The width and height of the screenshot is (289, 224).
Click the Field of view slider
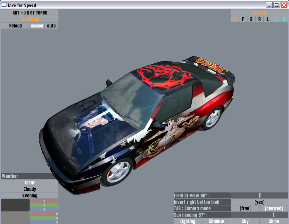pyautogui.click(x=259, y=196)
